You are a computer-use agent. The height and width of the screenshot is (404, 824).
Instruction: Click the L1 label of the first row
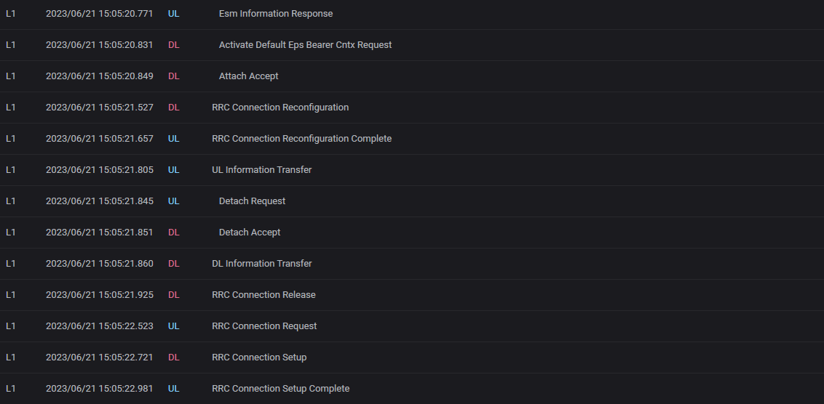pyautogui.click(x=10, y=14)
